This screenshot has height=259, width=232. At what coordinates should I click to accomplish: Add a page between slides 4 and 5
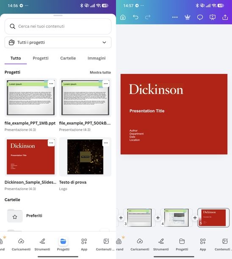pos(195,218)
